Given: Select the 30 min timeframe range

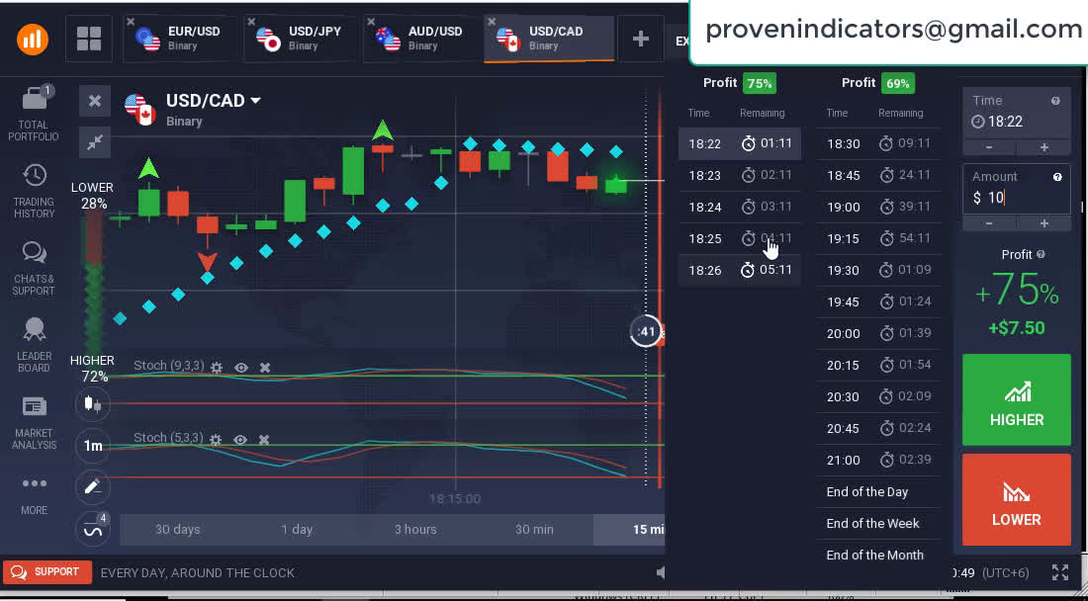Looking at the screenshot, I should click(534, 529).
